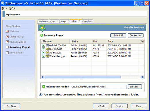Screen dimensions: 150x111
Task: Click the partially visible Path column header
Action: (141, 41)
